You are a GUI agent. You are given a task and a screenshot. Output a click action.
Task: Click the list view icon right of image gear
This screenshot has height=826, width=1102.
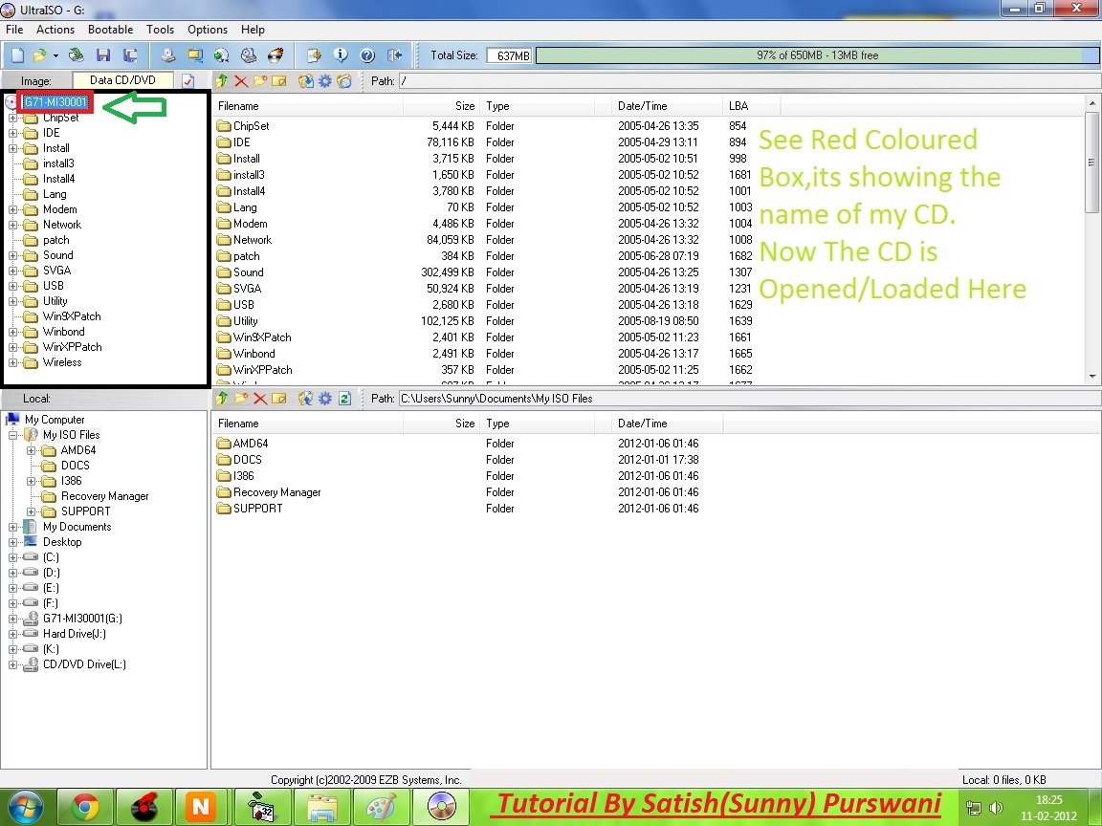click(x=344, y=80)
